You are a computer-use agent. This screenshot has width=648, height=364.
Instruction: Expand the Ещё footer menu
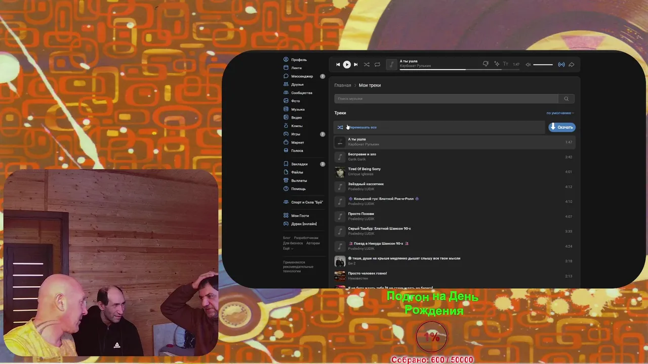(x=288, y=248)
